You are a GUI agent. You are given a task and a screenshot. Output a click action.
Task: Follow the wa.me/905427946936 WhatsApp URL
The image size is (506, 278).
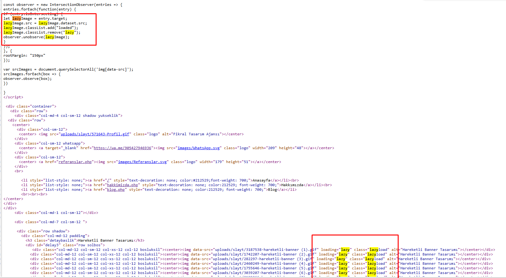pos(122,148)
